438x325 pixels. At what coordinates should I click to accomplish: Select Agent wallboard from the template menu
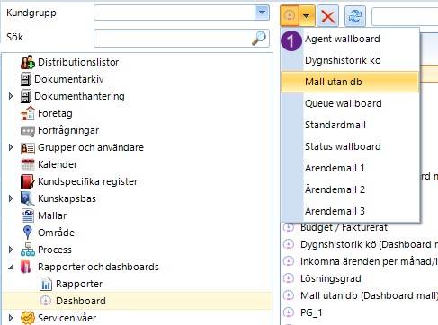[x=343, y=39]
